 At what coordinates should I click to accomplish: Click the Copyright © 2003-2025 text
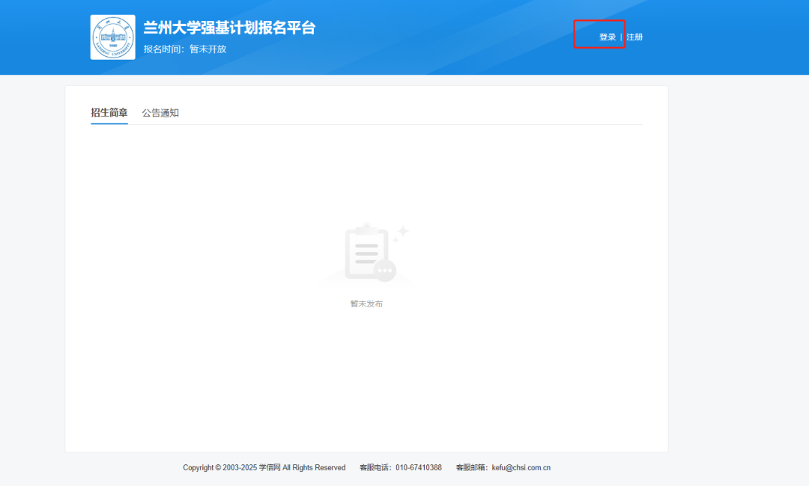tap(219, 468)
